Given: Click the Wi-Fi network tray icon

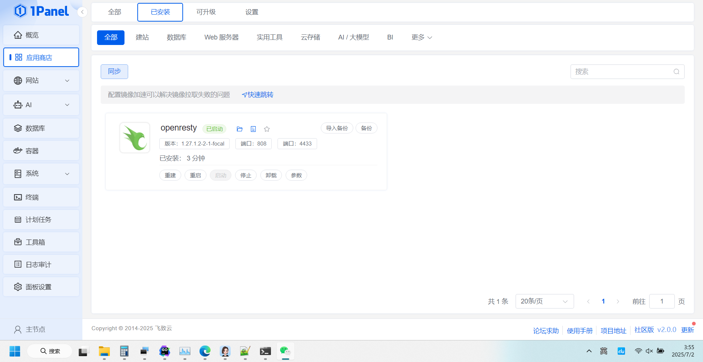Looking at the screenshot, I should (638, 351).
